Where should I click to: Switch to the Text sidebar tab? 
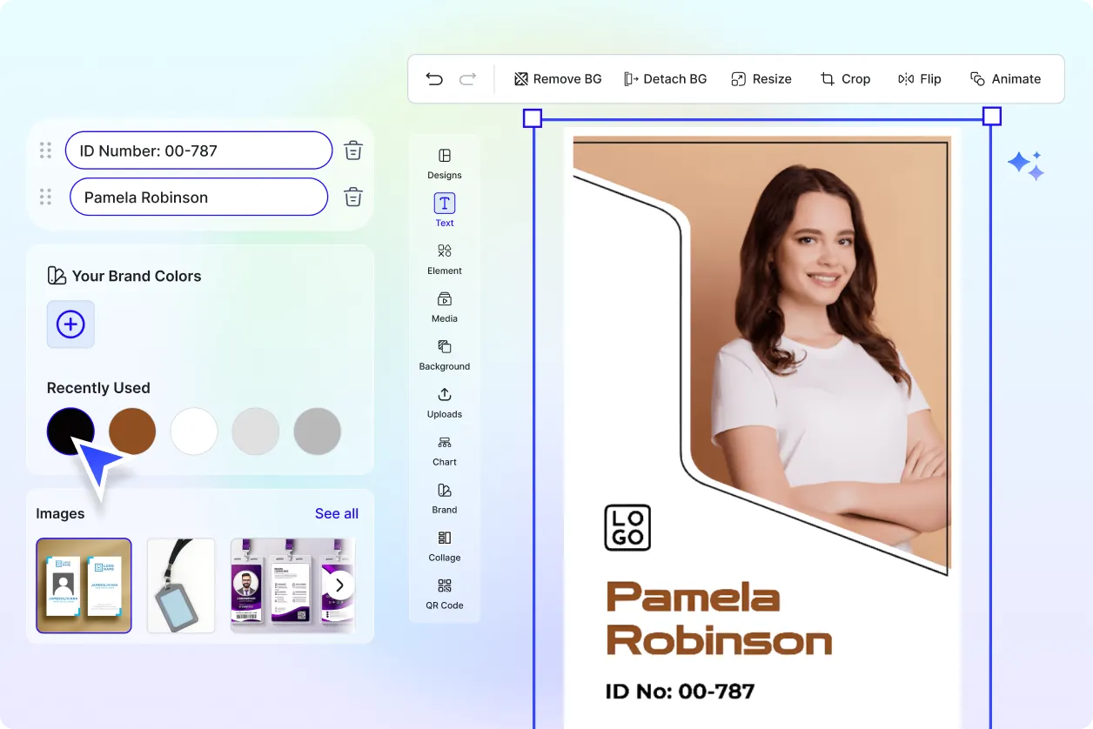click(x=444, y=209)
